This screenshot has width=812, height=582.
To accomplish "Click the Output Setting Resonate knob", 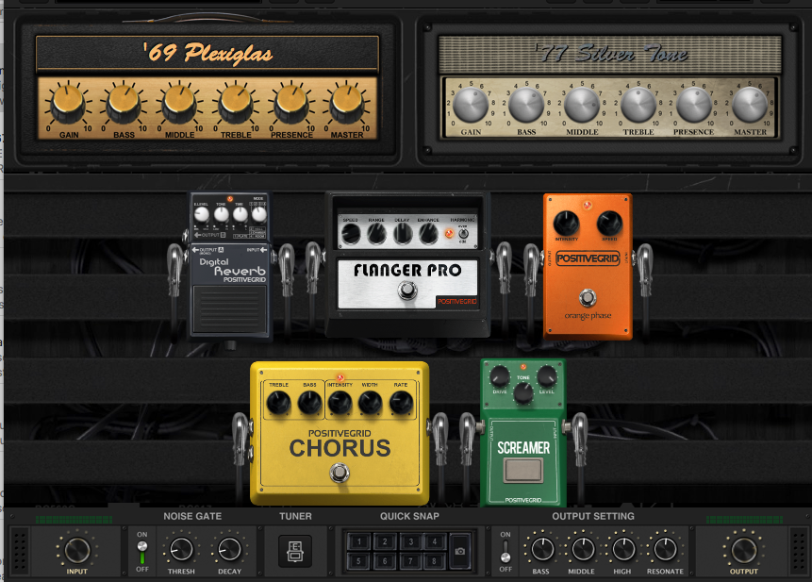I will [x=665, y=549].
